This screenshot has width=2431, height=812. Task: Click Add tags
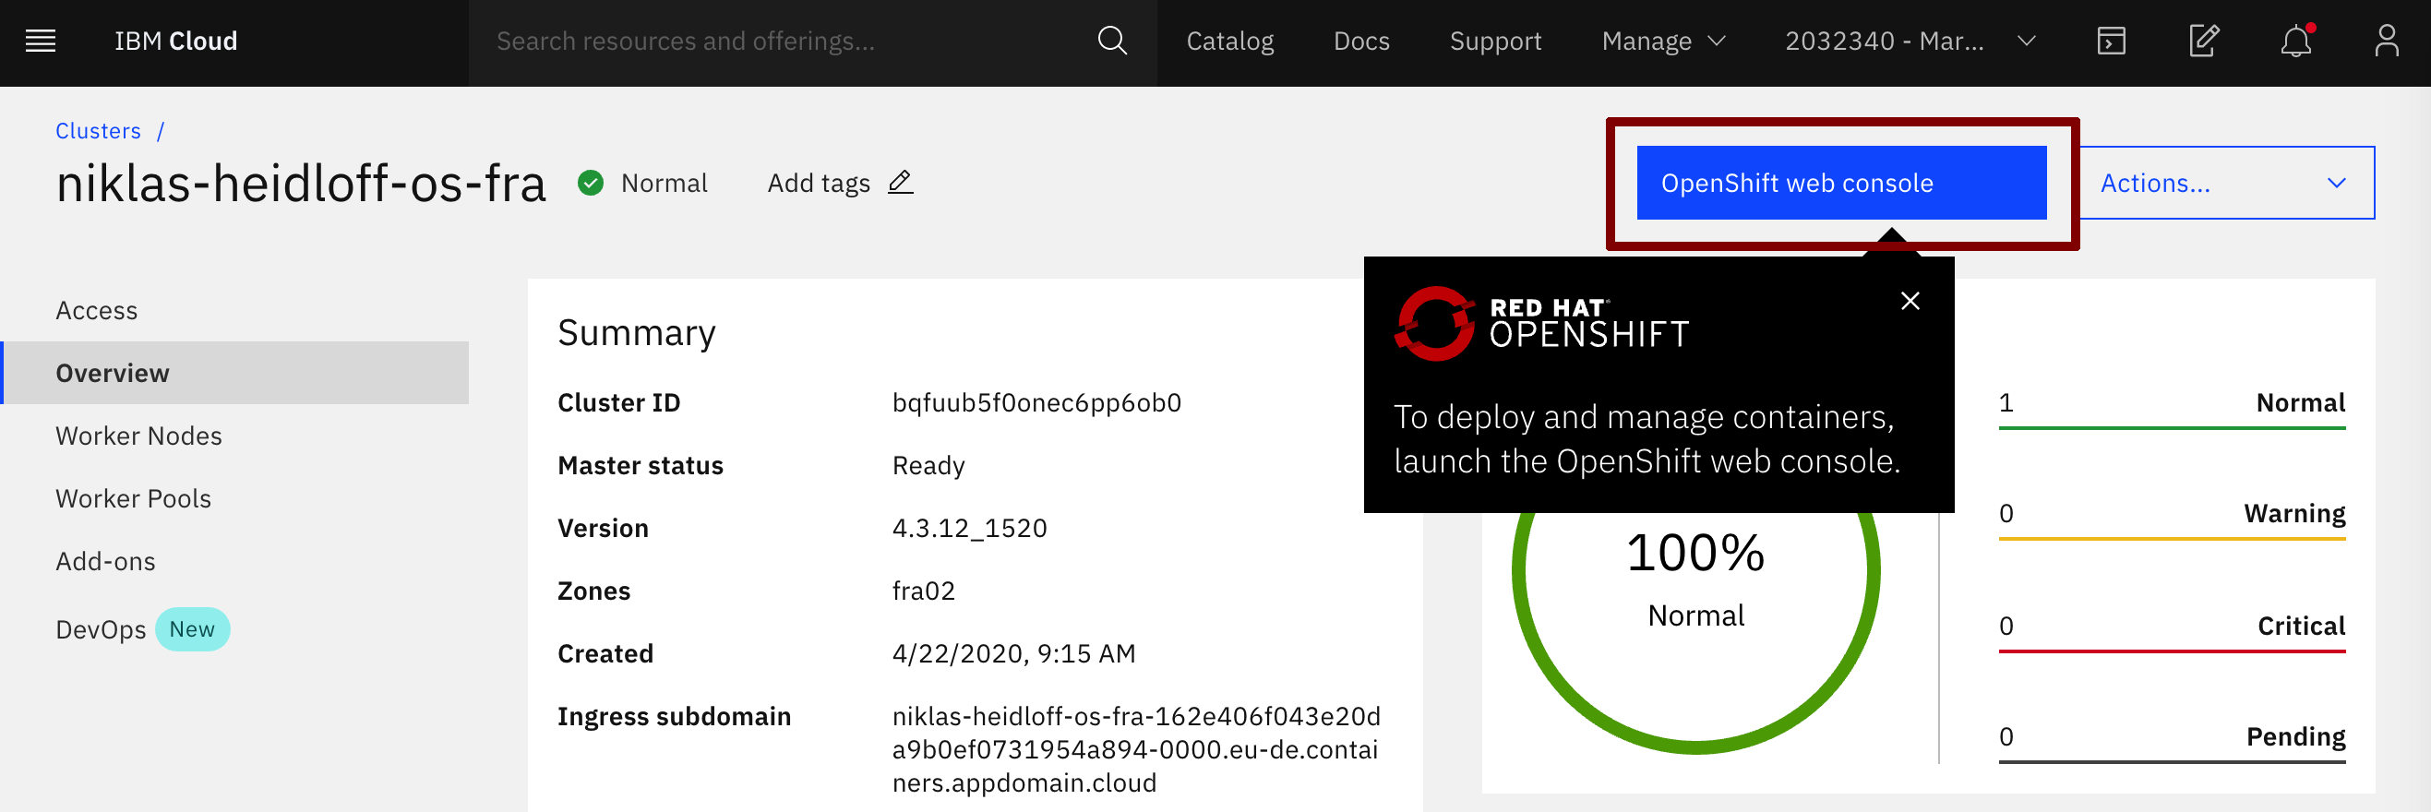[x=819, y=183]
